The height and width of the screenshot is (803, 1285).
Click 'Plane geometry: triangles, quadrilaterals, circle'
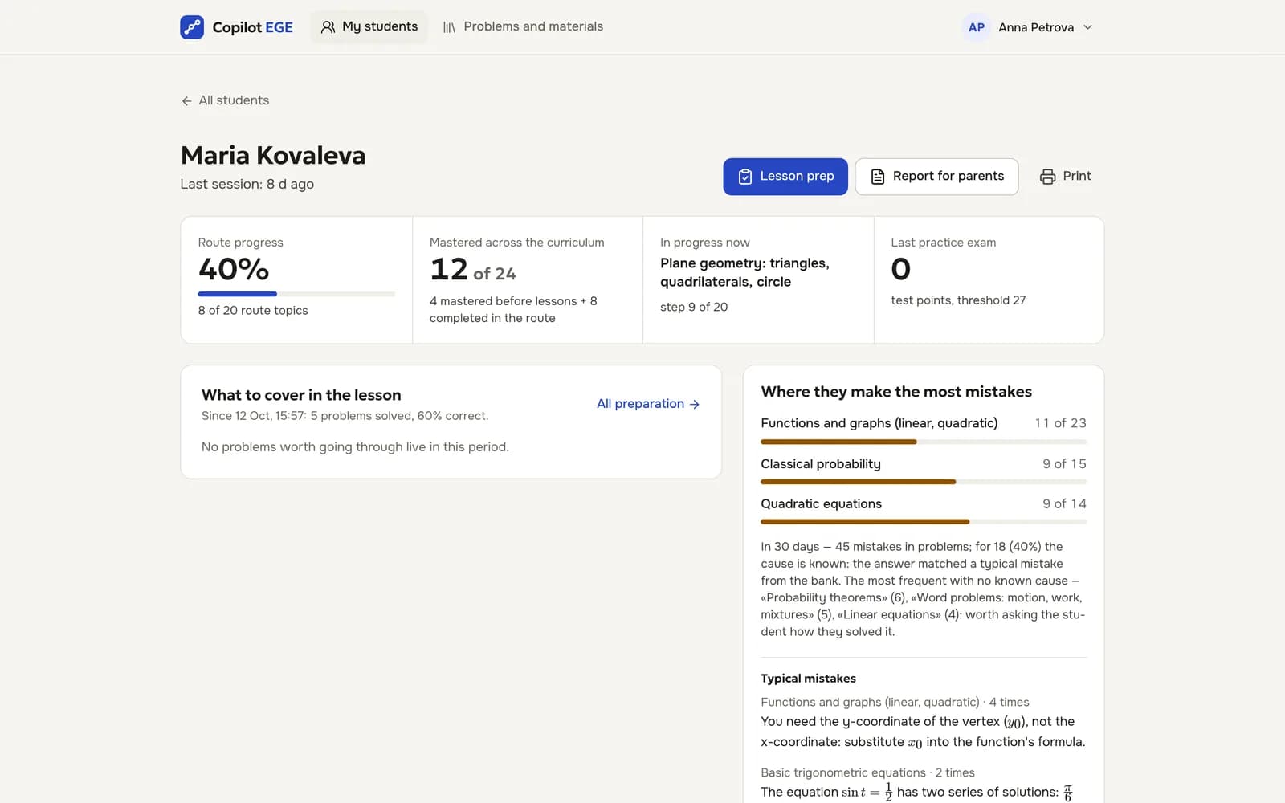click(x=744, y=272)
